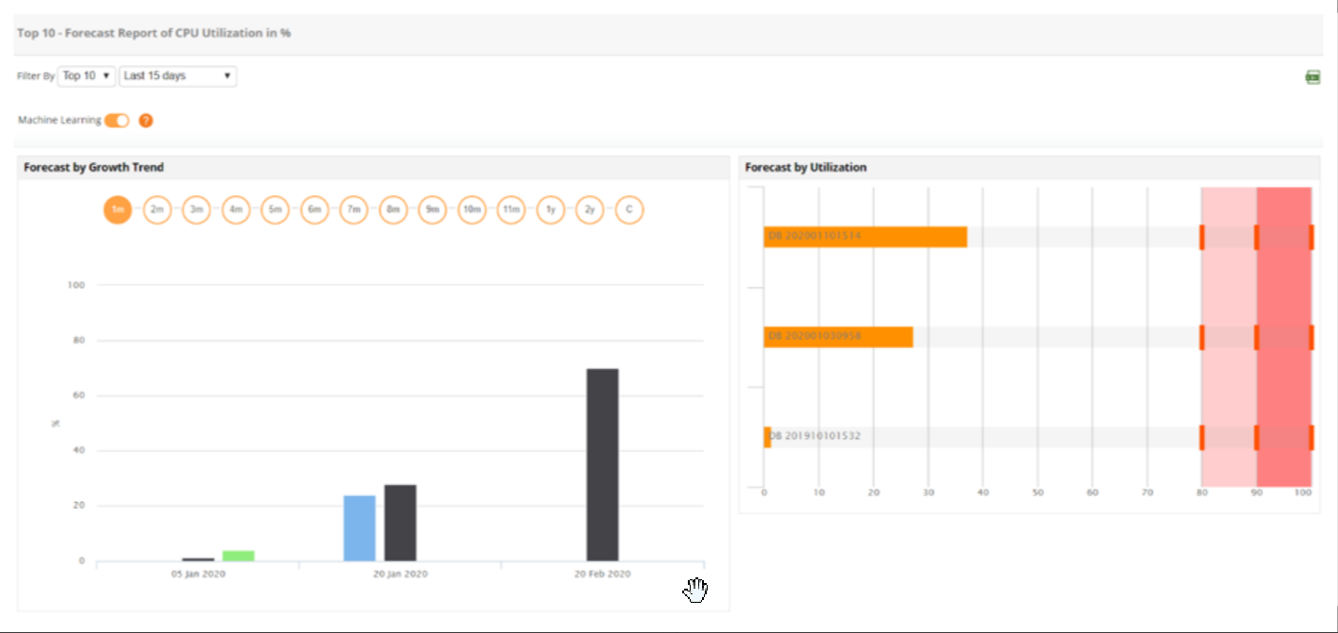Expand the Last 15 days dropdown
The height and width of the screenshot is (633, 1338).
point(177,76)
